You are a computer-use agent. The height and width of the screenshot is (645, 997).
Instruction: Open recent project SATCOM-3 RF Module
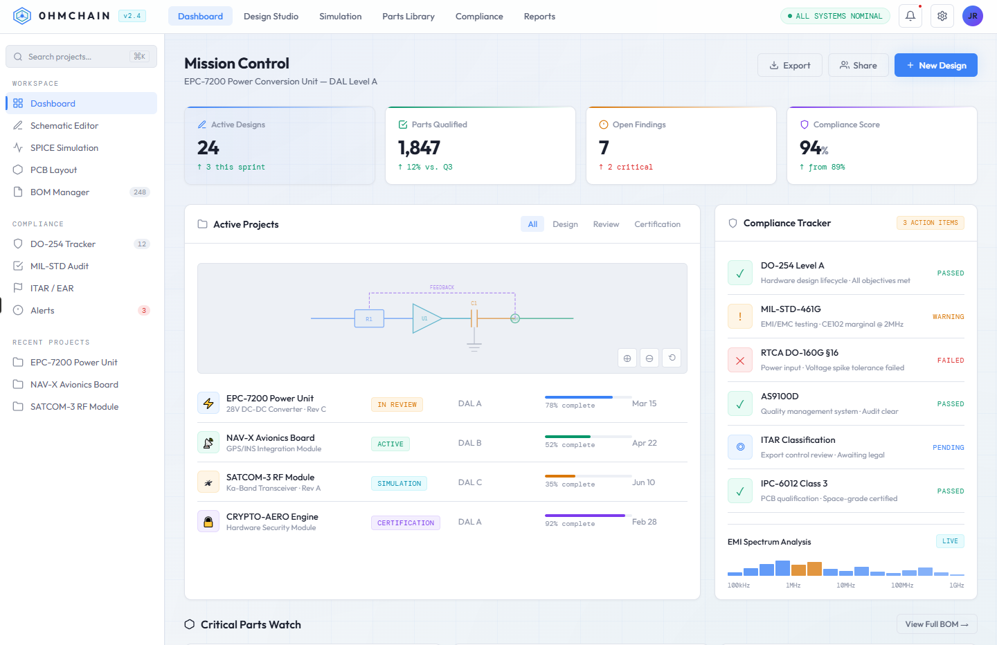[x=81, y=406]
